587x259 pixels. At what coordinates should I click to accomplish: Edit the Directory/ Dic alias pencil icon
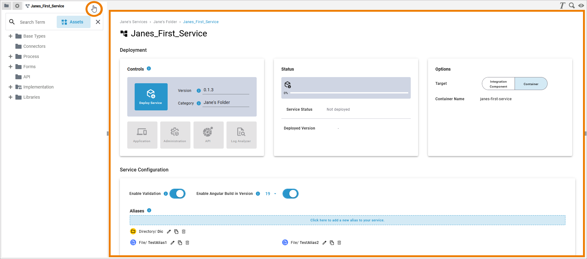[x=169, y=232]
